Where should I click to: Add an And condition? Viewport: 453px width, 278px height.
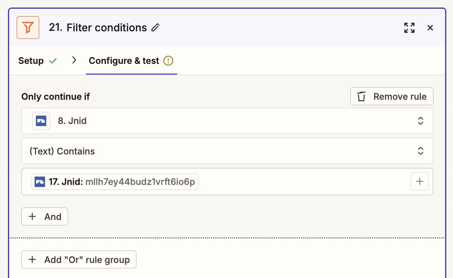(x=45, y=217)
